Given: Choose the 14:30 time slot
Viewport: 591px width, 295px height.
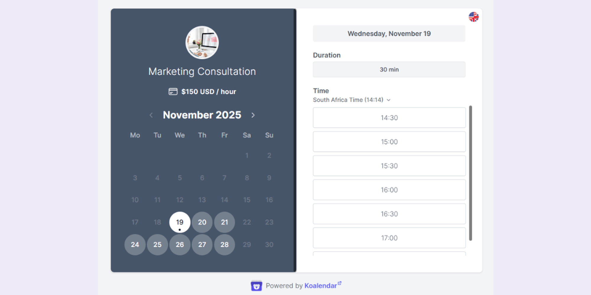Looking at the screenshot, I should point(389,117).
